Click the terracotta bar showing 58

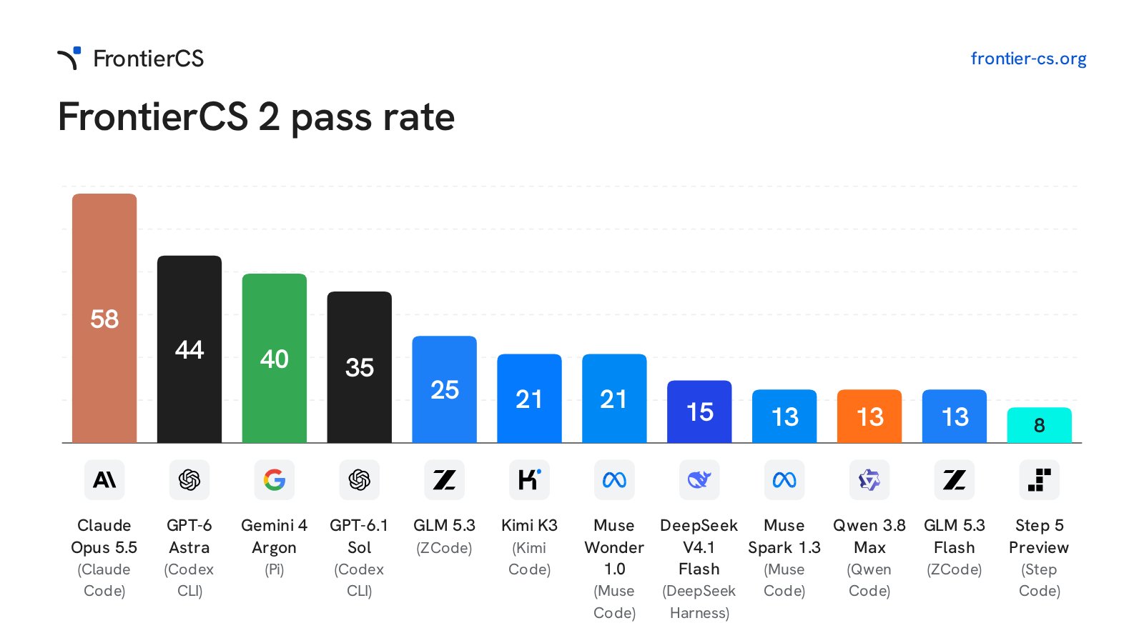coord(104,318)
